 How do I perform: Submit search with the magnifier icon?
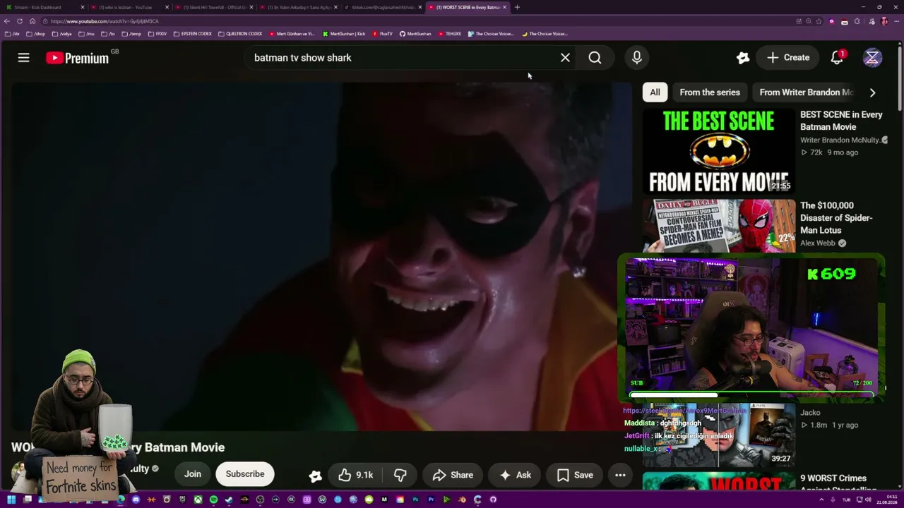pos(595,58)
